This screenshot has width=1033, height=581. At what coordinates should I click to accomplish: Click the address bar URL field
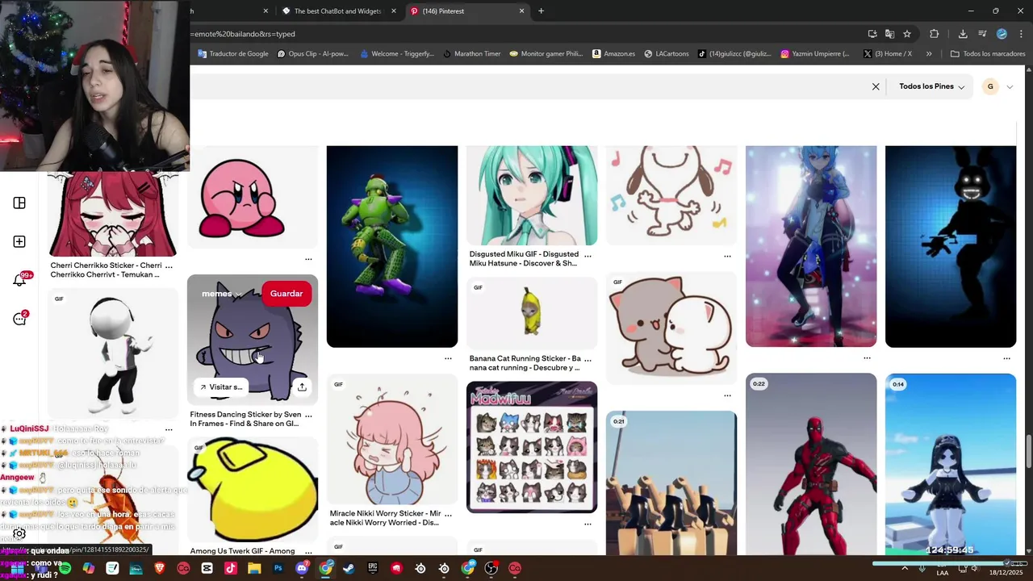[525, 34]
